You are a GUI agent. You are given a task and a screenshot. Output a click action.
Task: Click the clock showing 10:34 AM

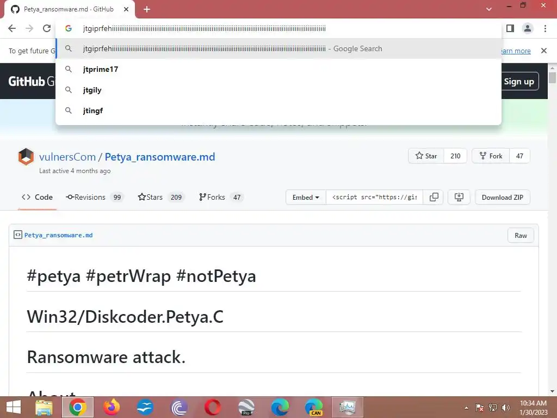click(533, 403)
